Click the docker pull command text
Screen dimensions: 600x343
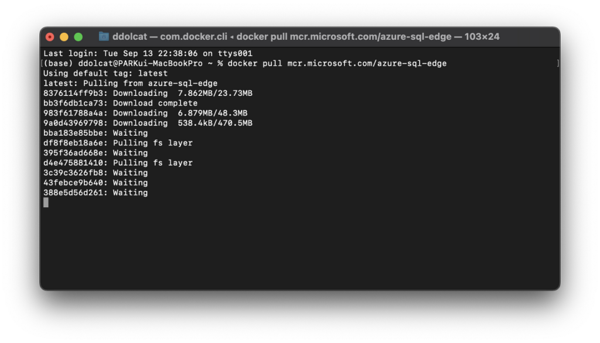click(337, 63)
